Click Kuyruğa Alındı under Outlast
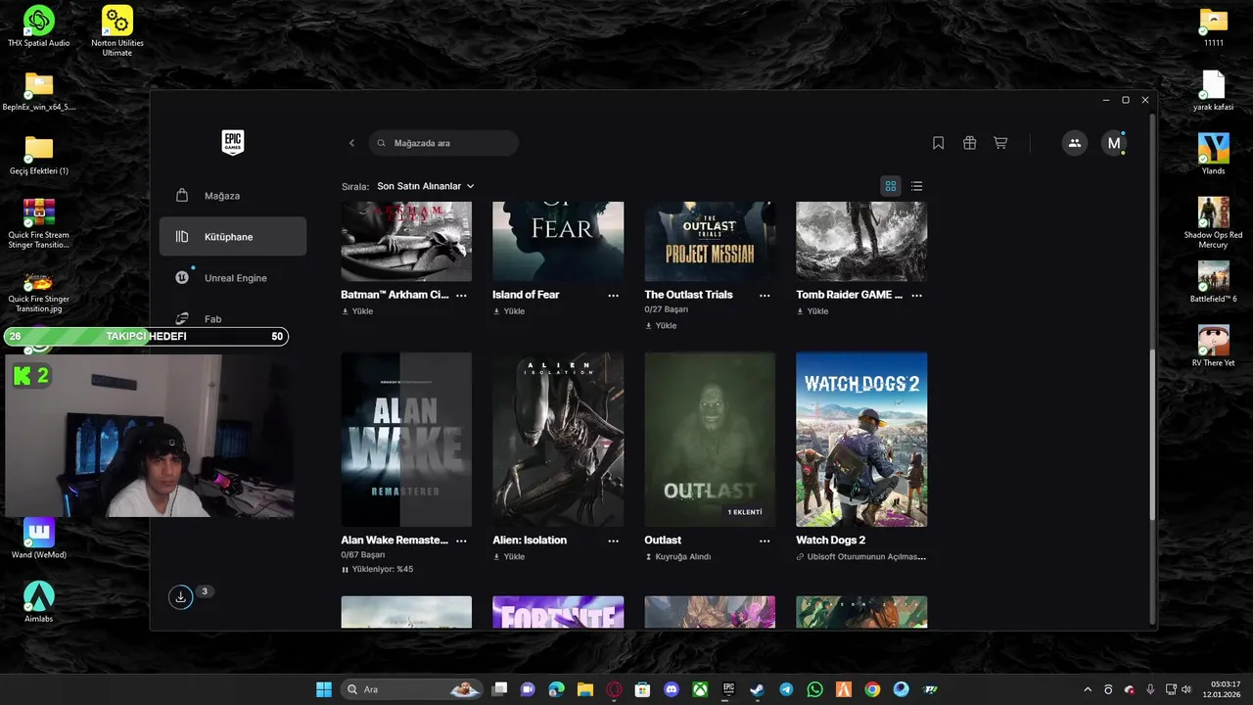Viewport: 1253px width, 705px height. pos(677,556)
